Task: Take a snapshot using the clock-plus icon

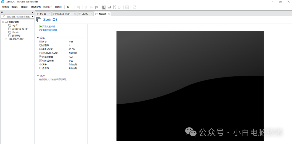Action: click(86, 7)
